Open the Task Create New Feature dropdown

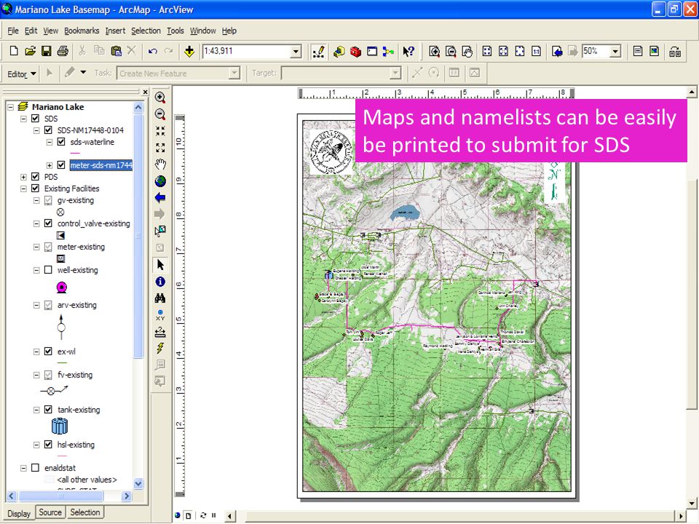coord(234,73)
